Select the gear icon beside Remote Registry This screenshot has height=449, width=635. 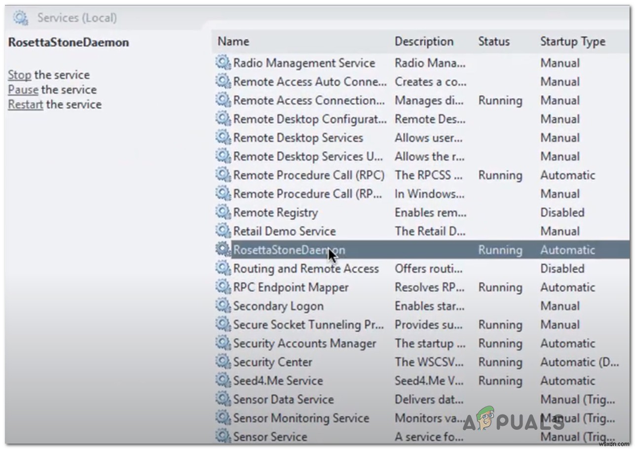tap(223, 213)
